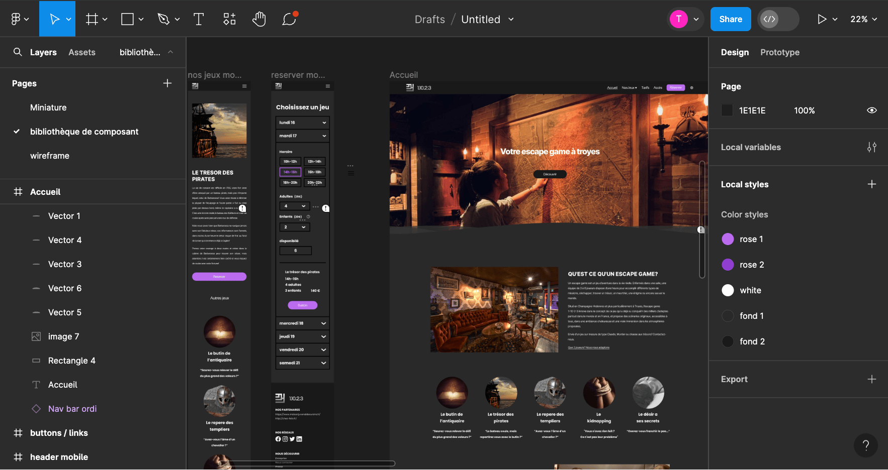This screenshot has height=470, width=888.
Task: Activate the Hand tool
Action: tap(259, 19)
